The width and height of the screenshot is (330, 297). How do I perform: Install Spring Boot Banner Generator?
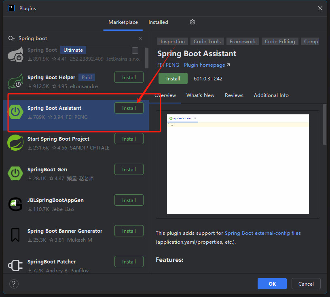click(129, 231)
